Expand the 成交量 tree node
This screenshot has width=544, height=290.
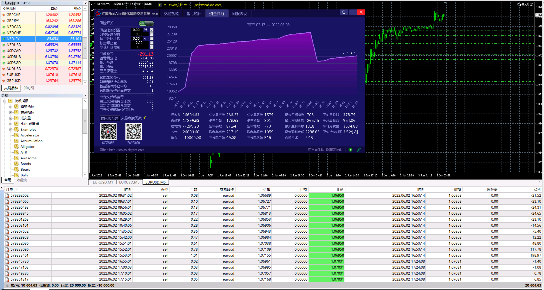11,118
